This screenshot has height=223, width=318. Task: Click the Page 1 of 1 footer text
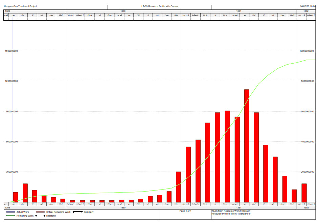point(185,211)
